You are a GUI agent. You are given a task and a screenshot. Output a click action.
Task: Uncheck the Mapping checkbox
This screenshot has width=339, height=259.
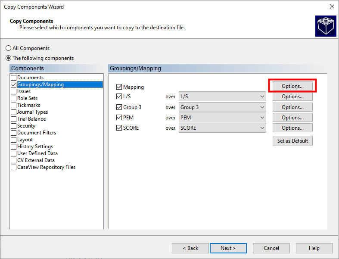coord(119,87)
